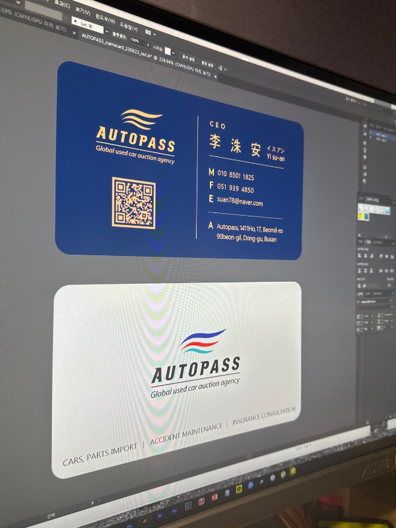The height and width of the screenshot is (528, 396).
Task: Click the 100% opacity input field
Action: [137, 41]
